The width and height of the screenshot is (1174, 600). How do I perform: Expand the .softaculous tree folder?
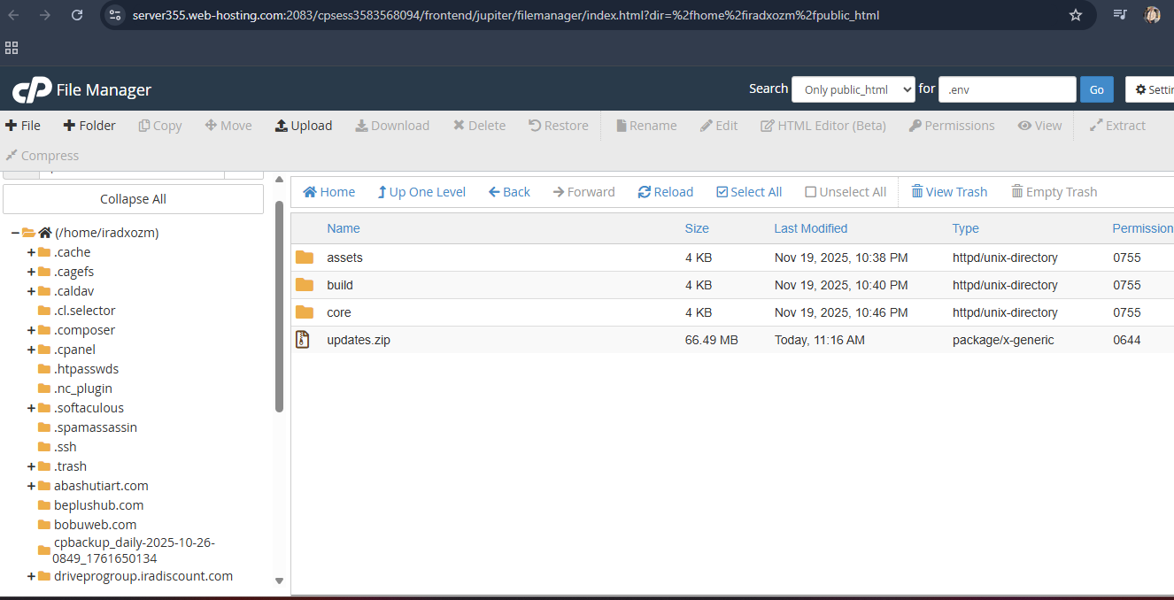[31, 408]
